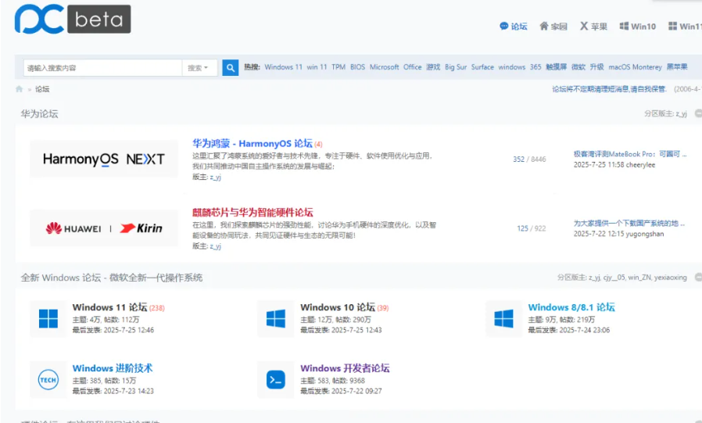
Task: Click hot search term Surface
Action: pyautogui.click(x=482, y=67)
